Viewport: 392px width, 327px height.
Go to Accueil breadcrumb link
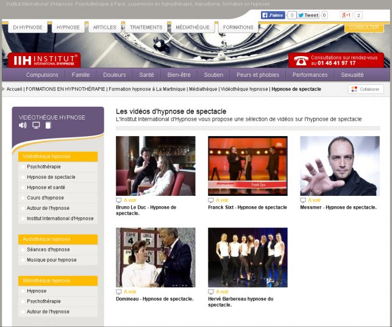click(14, 89)
